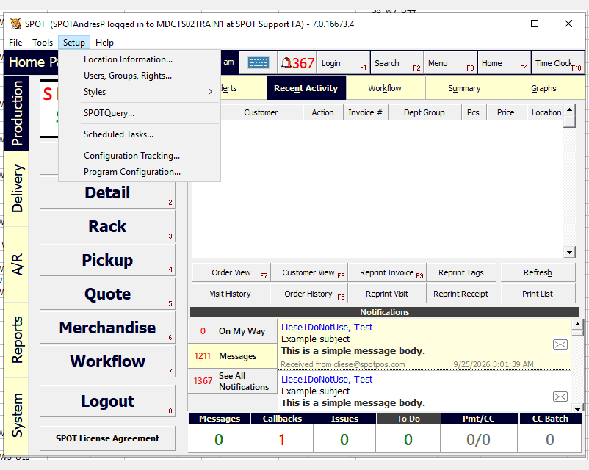The width and height of the screenshot is (589, 470).
Task: Click the Home F4 button
Action: click(505, 63)
